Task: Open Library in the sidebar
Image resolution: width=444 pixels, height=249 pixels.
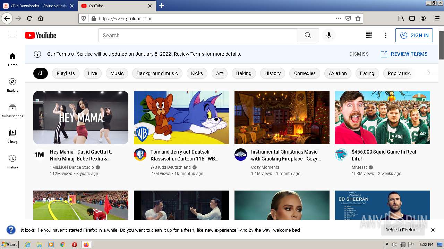Action: tap(12, 136)
